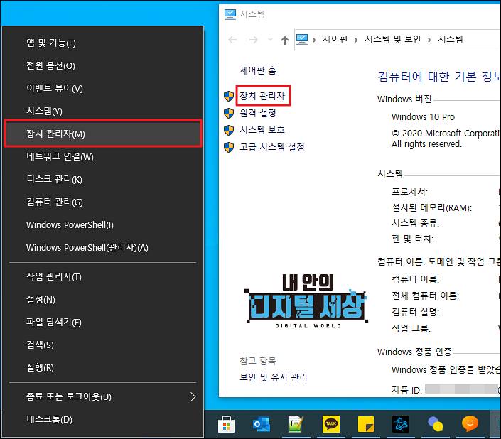Open 제어판 홈 link
Image resolution: width=501 pixels, height=439 pixels.
click(x=258, y=70)
